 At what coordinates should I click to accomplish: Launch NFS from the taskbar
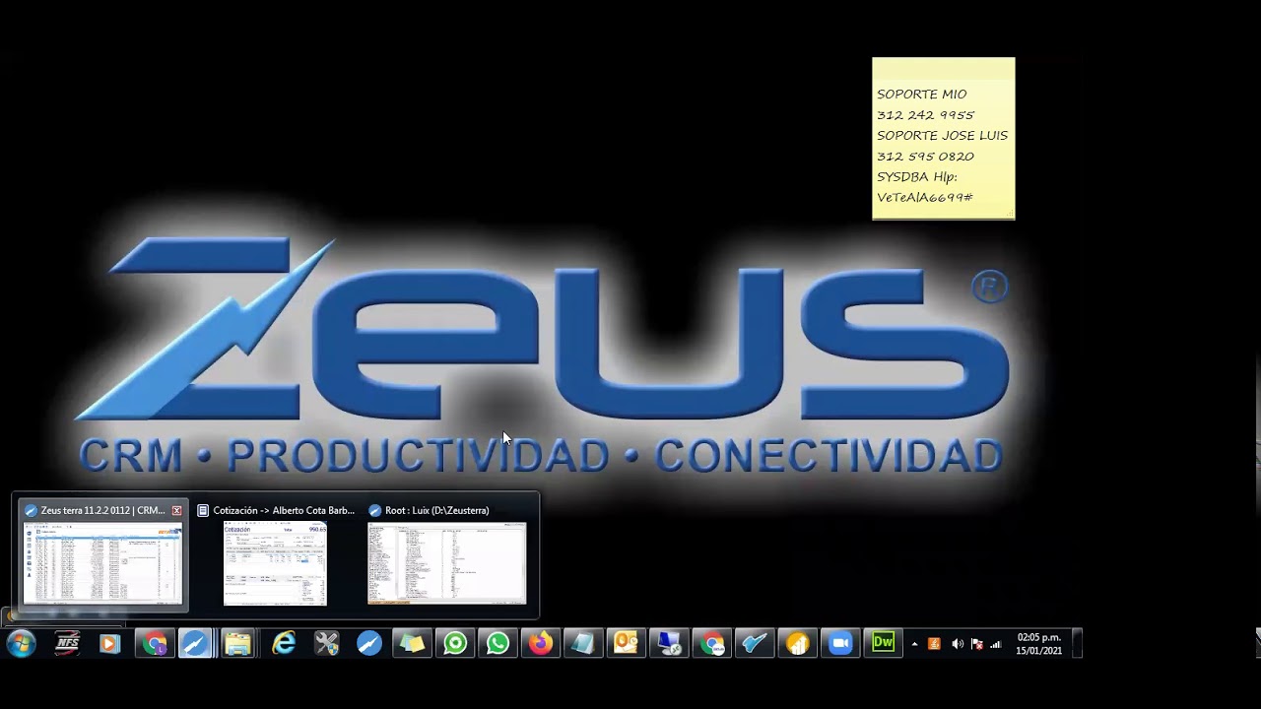(67, 644)
